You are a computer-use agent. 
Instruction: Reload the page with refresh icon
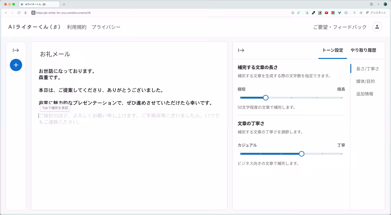point(19,13)
